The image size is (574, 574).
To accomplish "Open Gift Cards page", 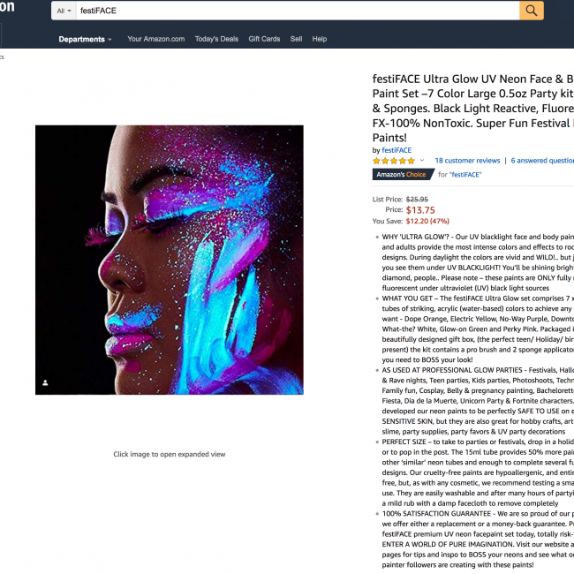I will (x=264, y=39).
